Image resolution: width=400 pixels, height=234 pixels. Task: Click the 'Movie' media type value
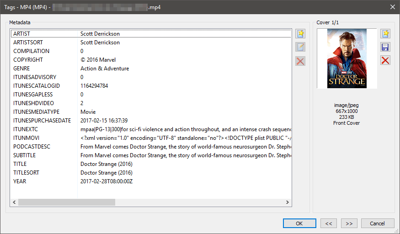(88, 112)
